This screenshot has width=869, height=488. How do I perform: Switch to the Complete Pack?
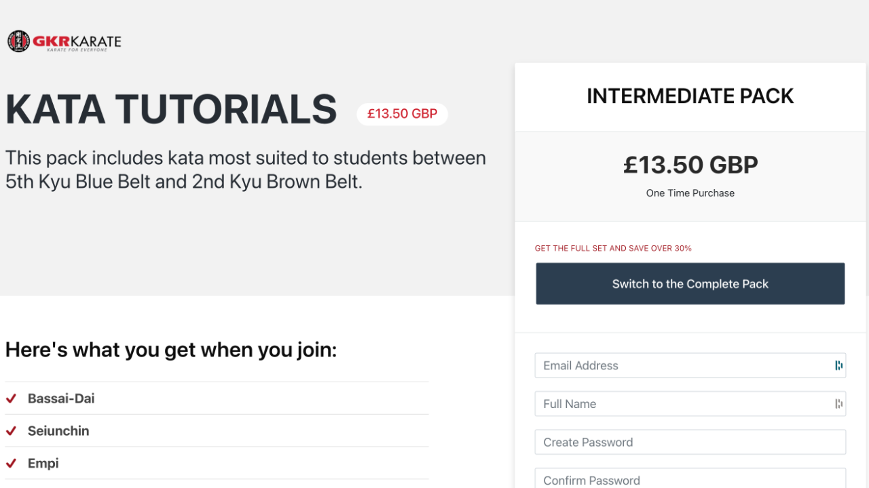point(690,284)
